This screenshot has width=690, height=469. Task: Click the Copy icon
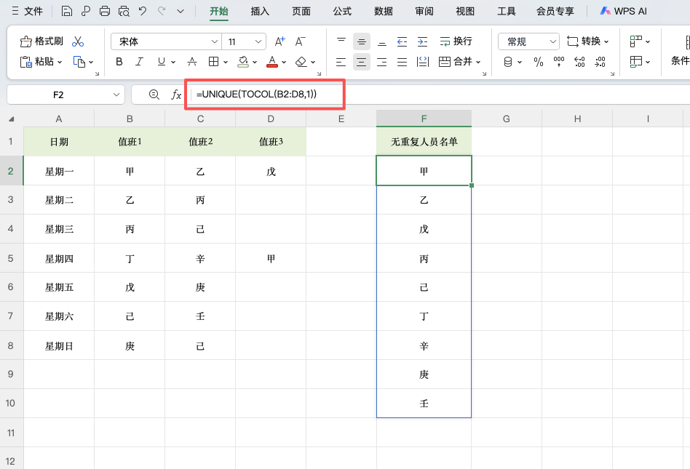[79, 62]
